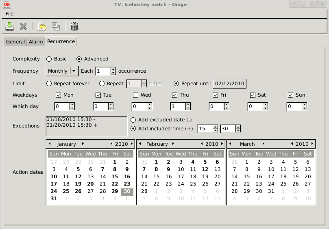The height and width of the screenshot is (229, 329).
Task: Go to previous year in March calendar
Action: point(292,144)
